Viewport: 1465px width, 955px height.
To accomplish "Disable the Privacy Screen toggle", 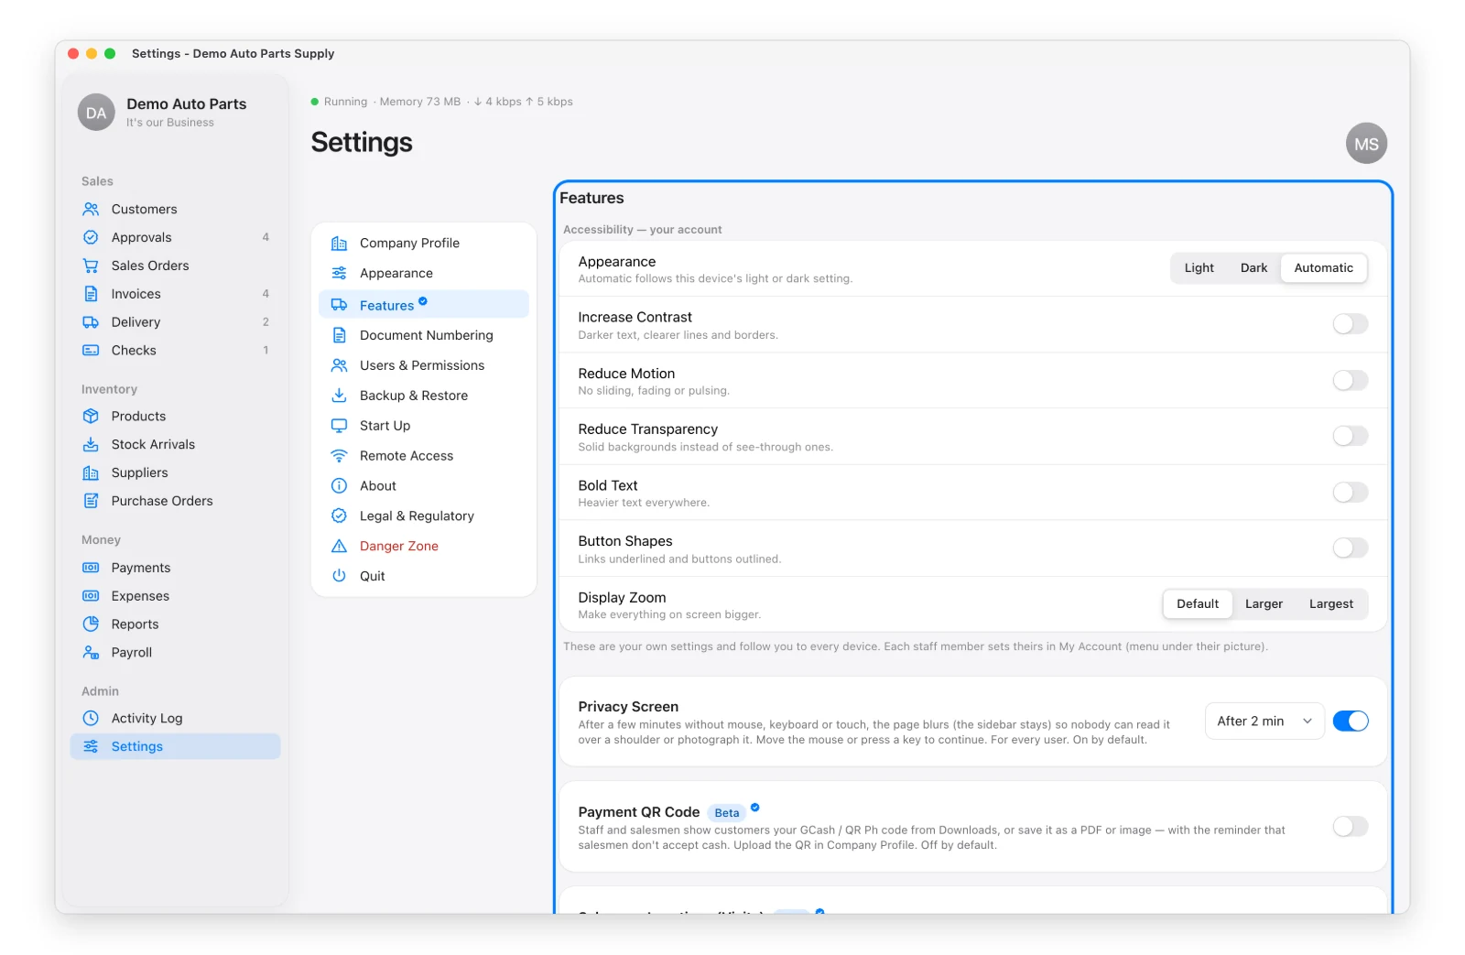I will pos(1351,722).
